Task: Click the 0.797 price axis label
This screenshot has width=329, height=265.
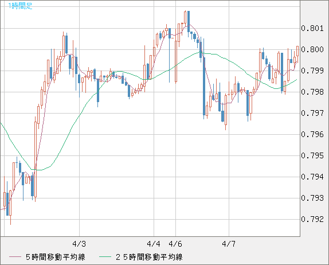Action: click(312, 113)
